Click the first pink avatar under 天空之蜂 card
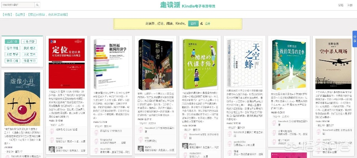Screen dimensions: 357x158 point(230,134)
